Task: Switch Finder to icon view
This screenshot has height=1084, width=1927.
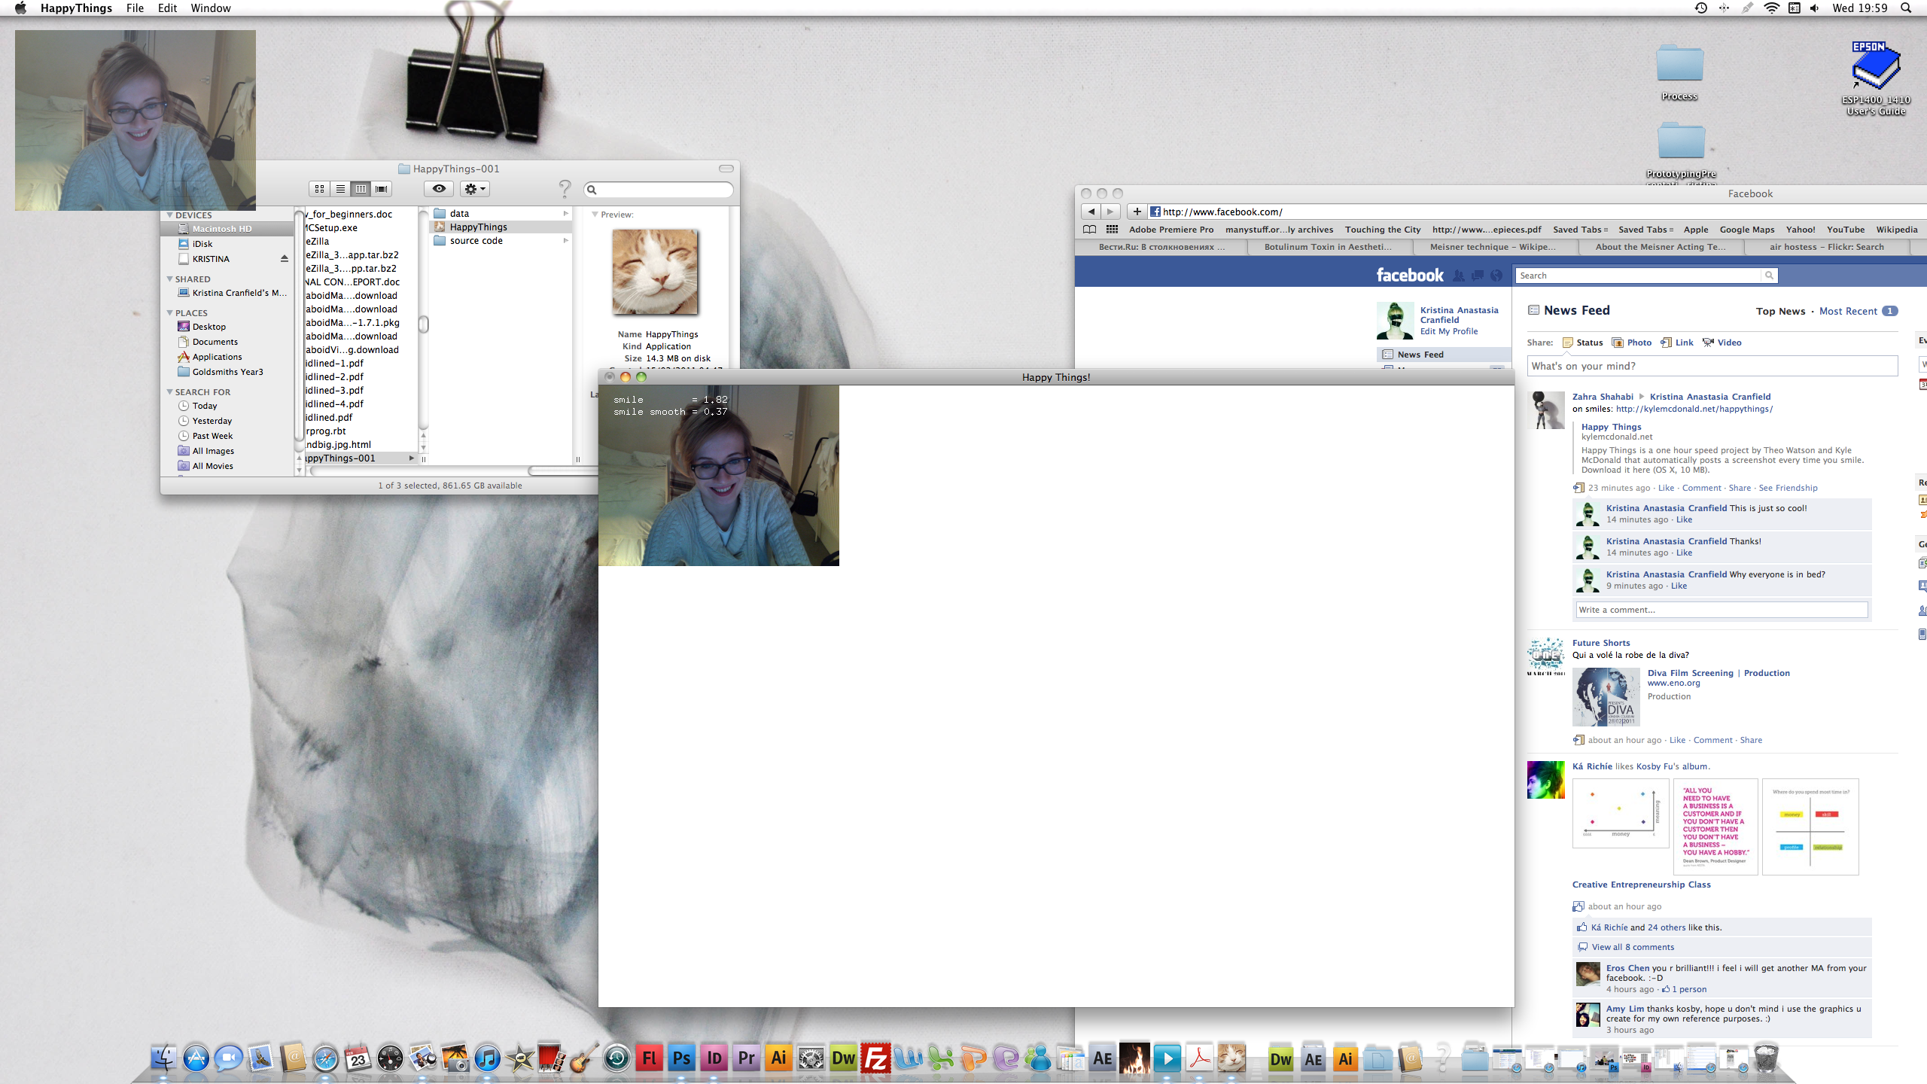Action: coord(320,189)
